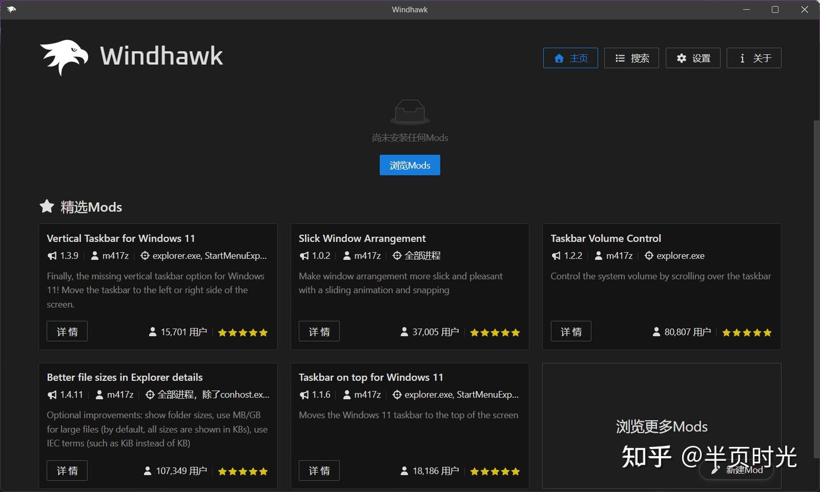This screenshot has height=492, width=820.
Task: Click the title Better file sizes in Explorer details
Action: tap(125, 377)
